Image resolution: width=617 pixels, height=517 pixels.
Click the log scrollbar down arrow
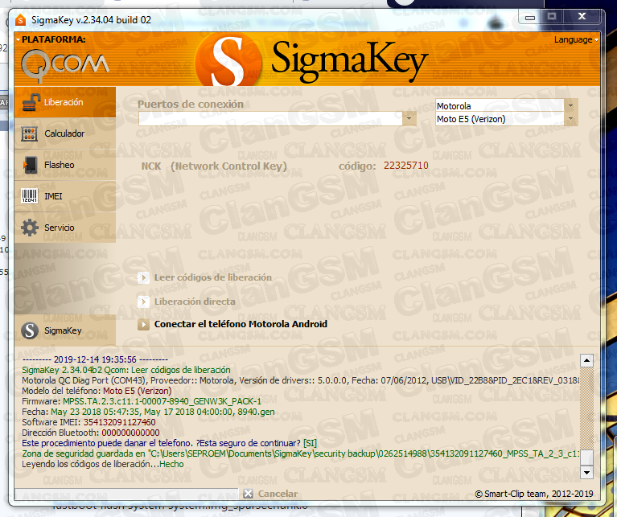[x=586, y=472]
